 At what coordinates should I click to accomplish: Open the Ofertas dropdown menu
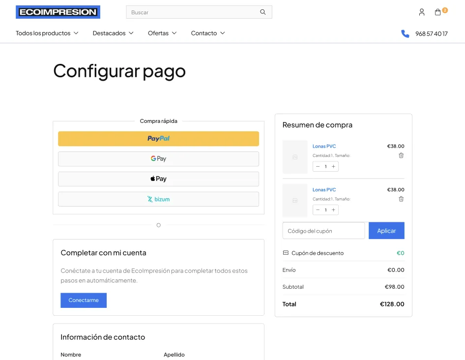pos(162,33)
